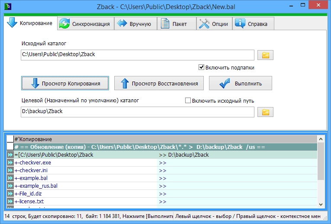Screen dimensions: 331x224
Task: Open the Копирование tab
Action: tap(31, 23)
